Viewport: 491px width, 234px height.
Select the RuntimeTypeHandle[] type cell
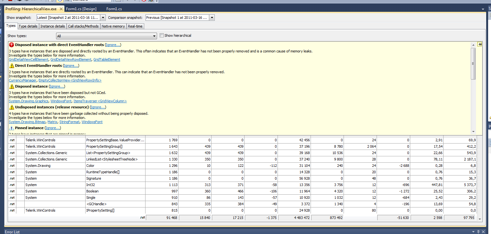point(115,172)
